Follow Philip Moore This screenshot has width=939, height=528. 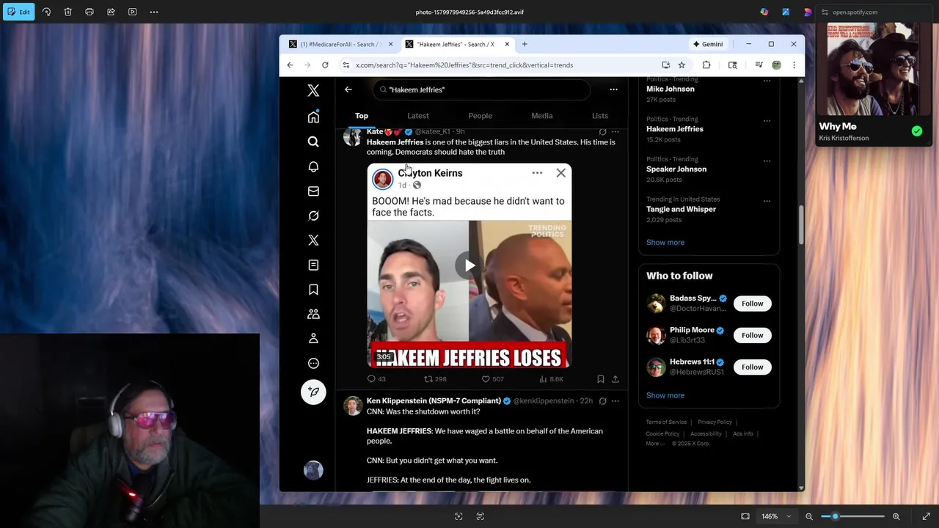point(752,335)
